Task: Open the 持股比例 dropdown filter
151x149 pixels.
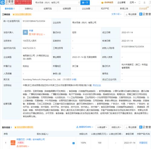Action: (x=116, y=127)
